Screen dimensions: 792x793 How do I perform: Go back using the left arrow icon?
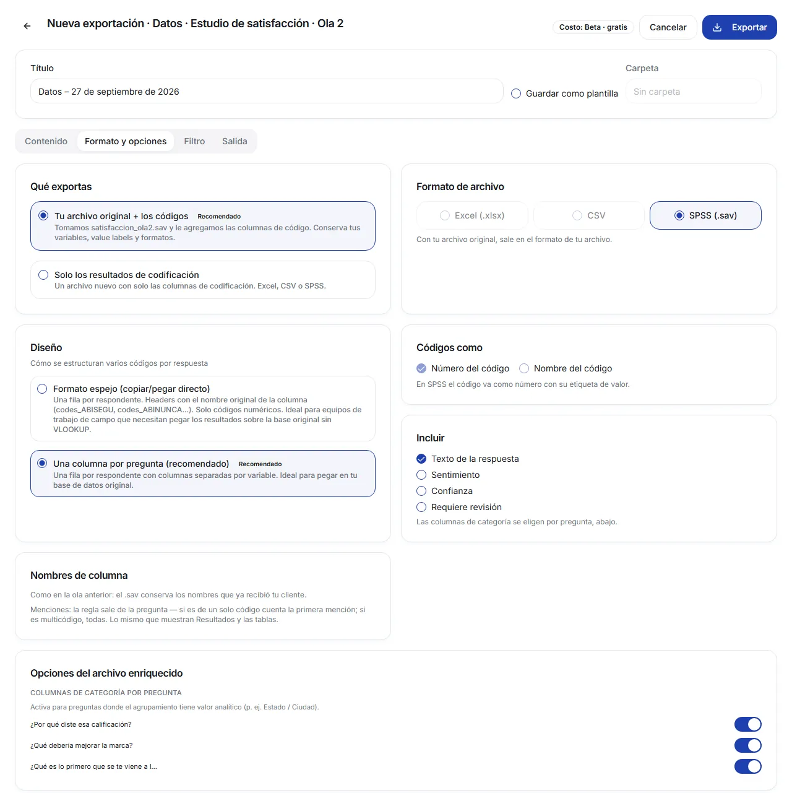[27, 26]
